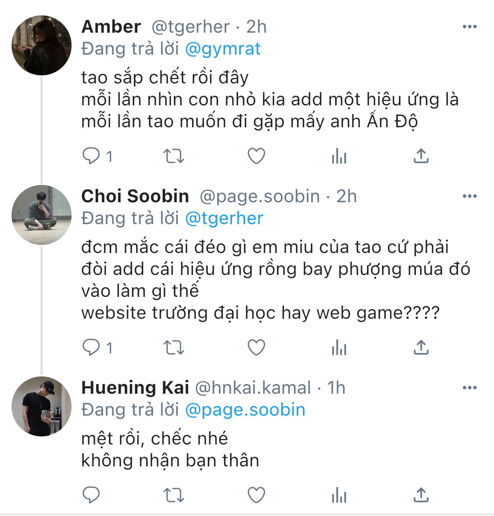Like Amber's tweet with the heart
Screen dimensions: 494x516
256,156
